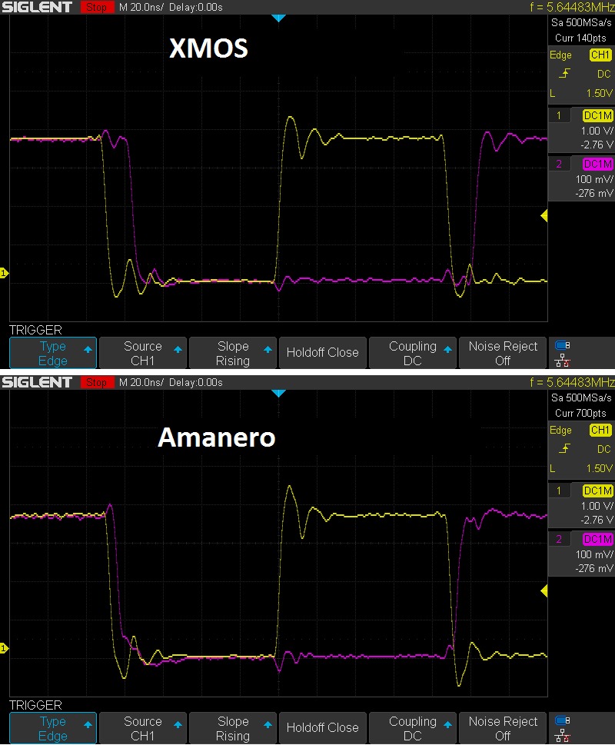Screen dimensions: 615x745
Task: Click the yellow CH1 trigger badge in the Amanero capture
Action: [600, 430]
